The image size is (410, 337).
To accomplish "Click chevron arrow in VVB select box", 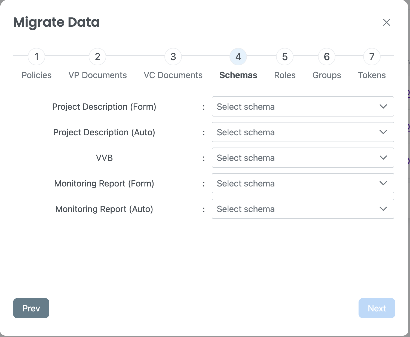I will (x=383, y=158).
